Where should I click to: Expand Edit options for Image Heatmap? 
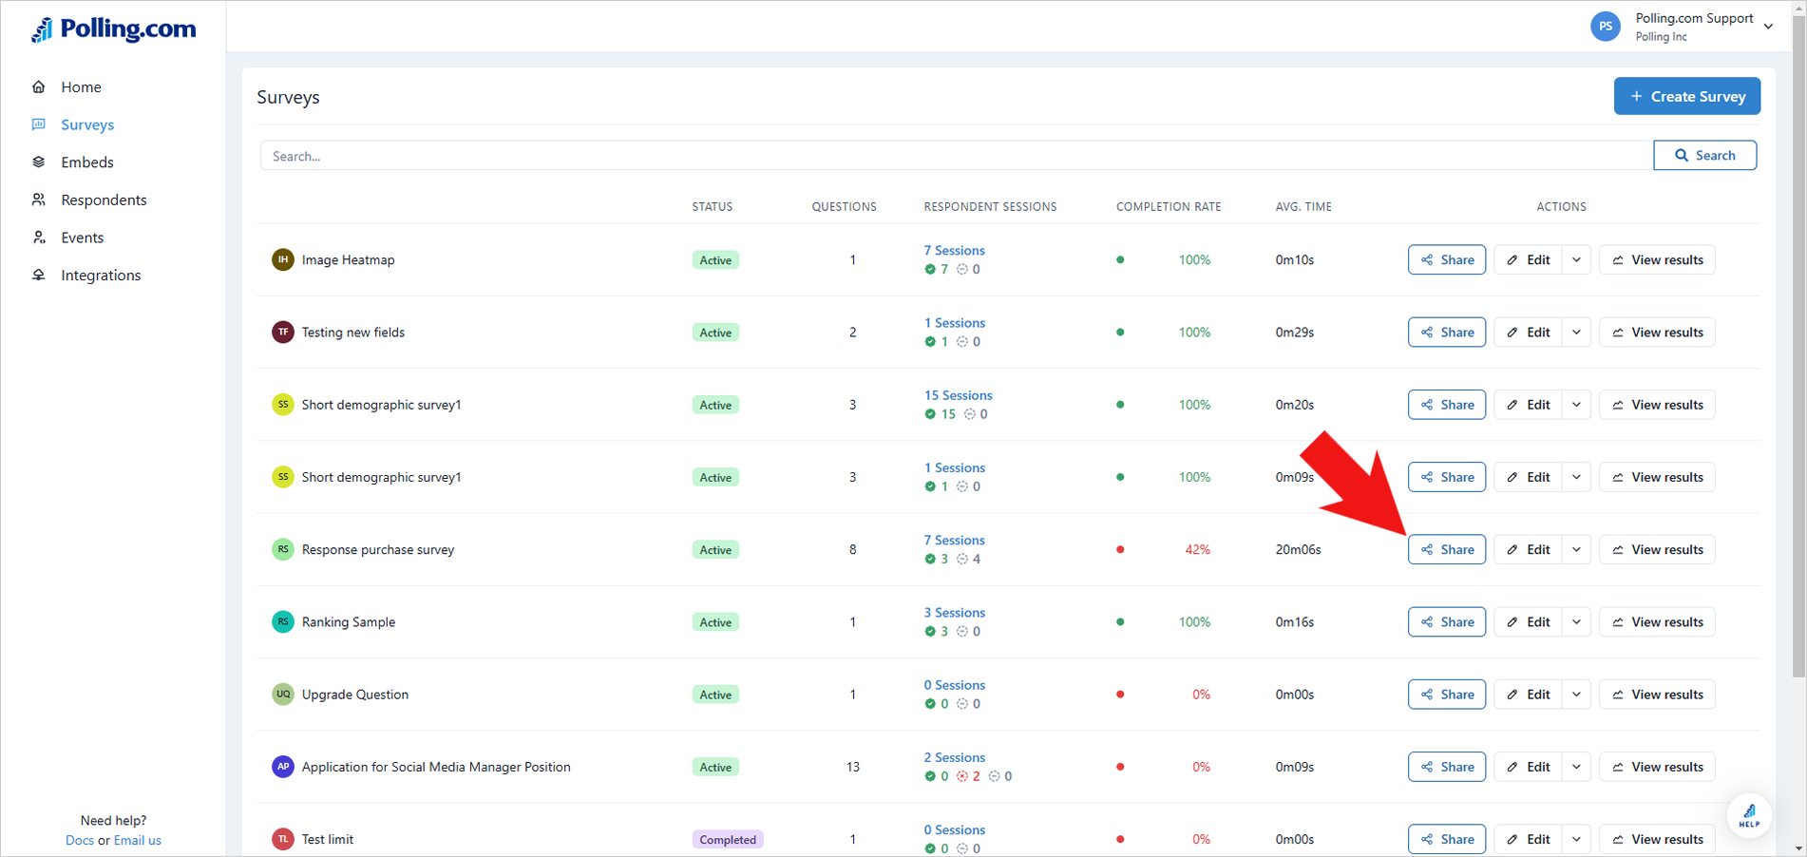[x=1576, y=259]
